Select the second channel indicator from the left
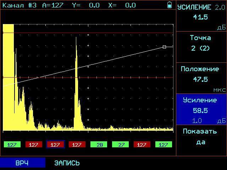 point(34,144)
